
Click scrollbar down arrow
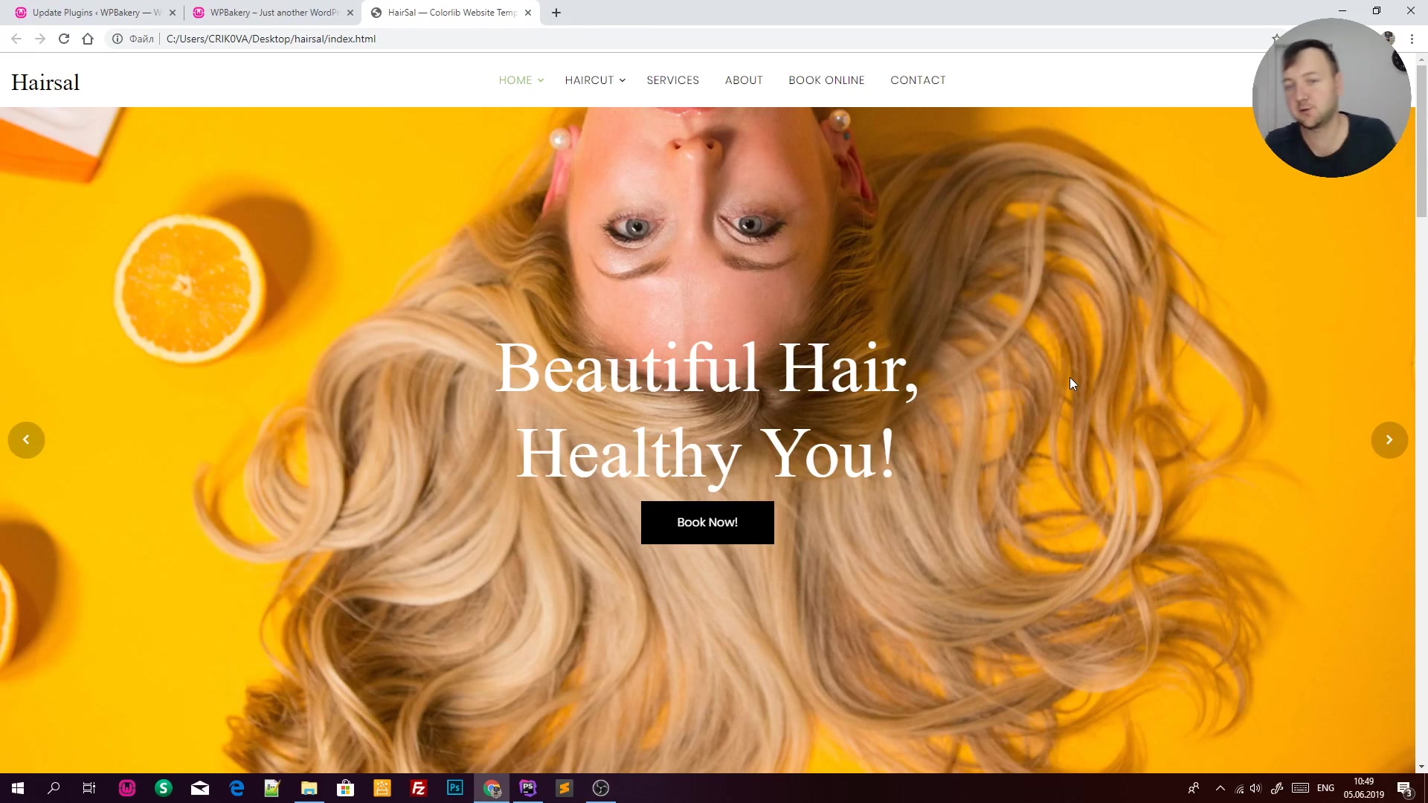tap(1421, 767)
